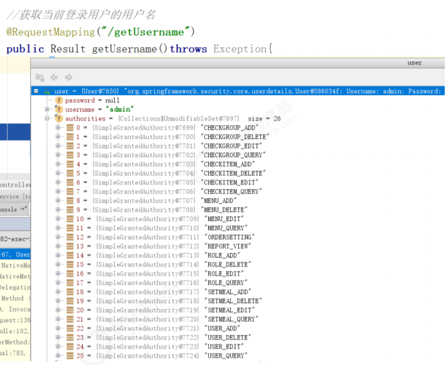Expand authority element 3 CHECKGROUP_QUERY
Image resolution: width=447 pixels, height=365 pixels.
[58, 155]
